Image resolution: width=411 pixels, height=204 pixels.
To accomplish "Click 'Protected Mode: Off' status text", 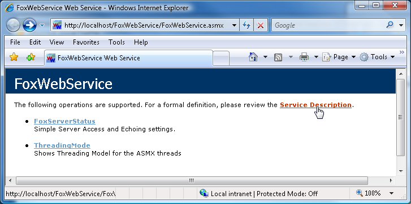I will [x=287, y=194].
